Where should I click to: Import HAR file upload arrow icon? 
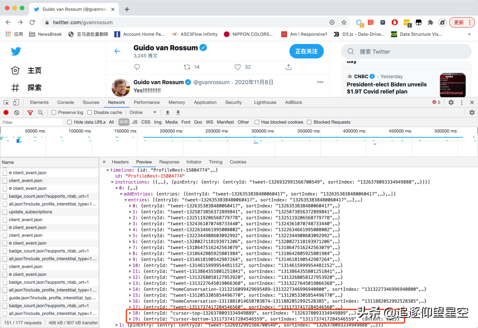click(168, 113)
